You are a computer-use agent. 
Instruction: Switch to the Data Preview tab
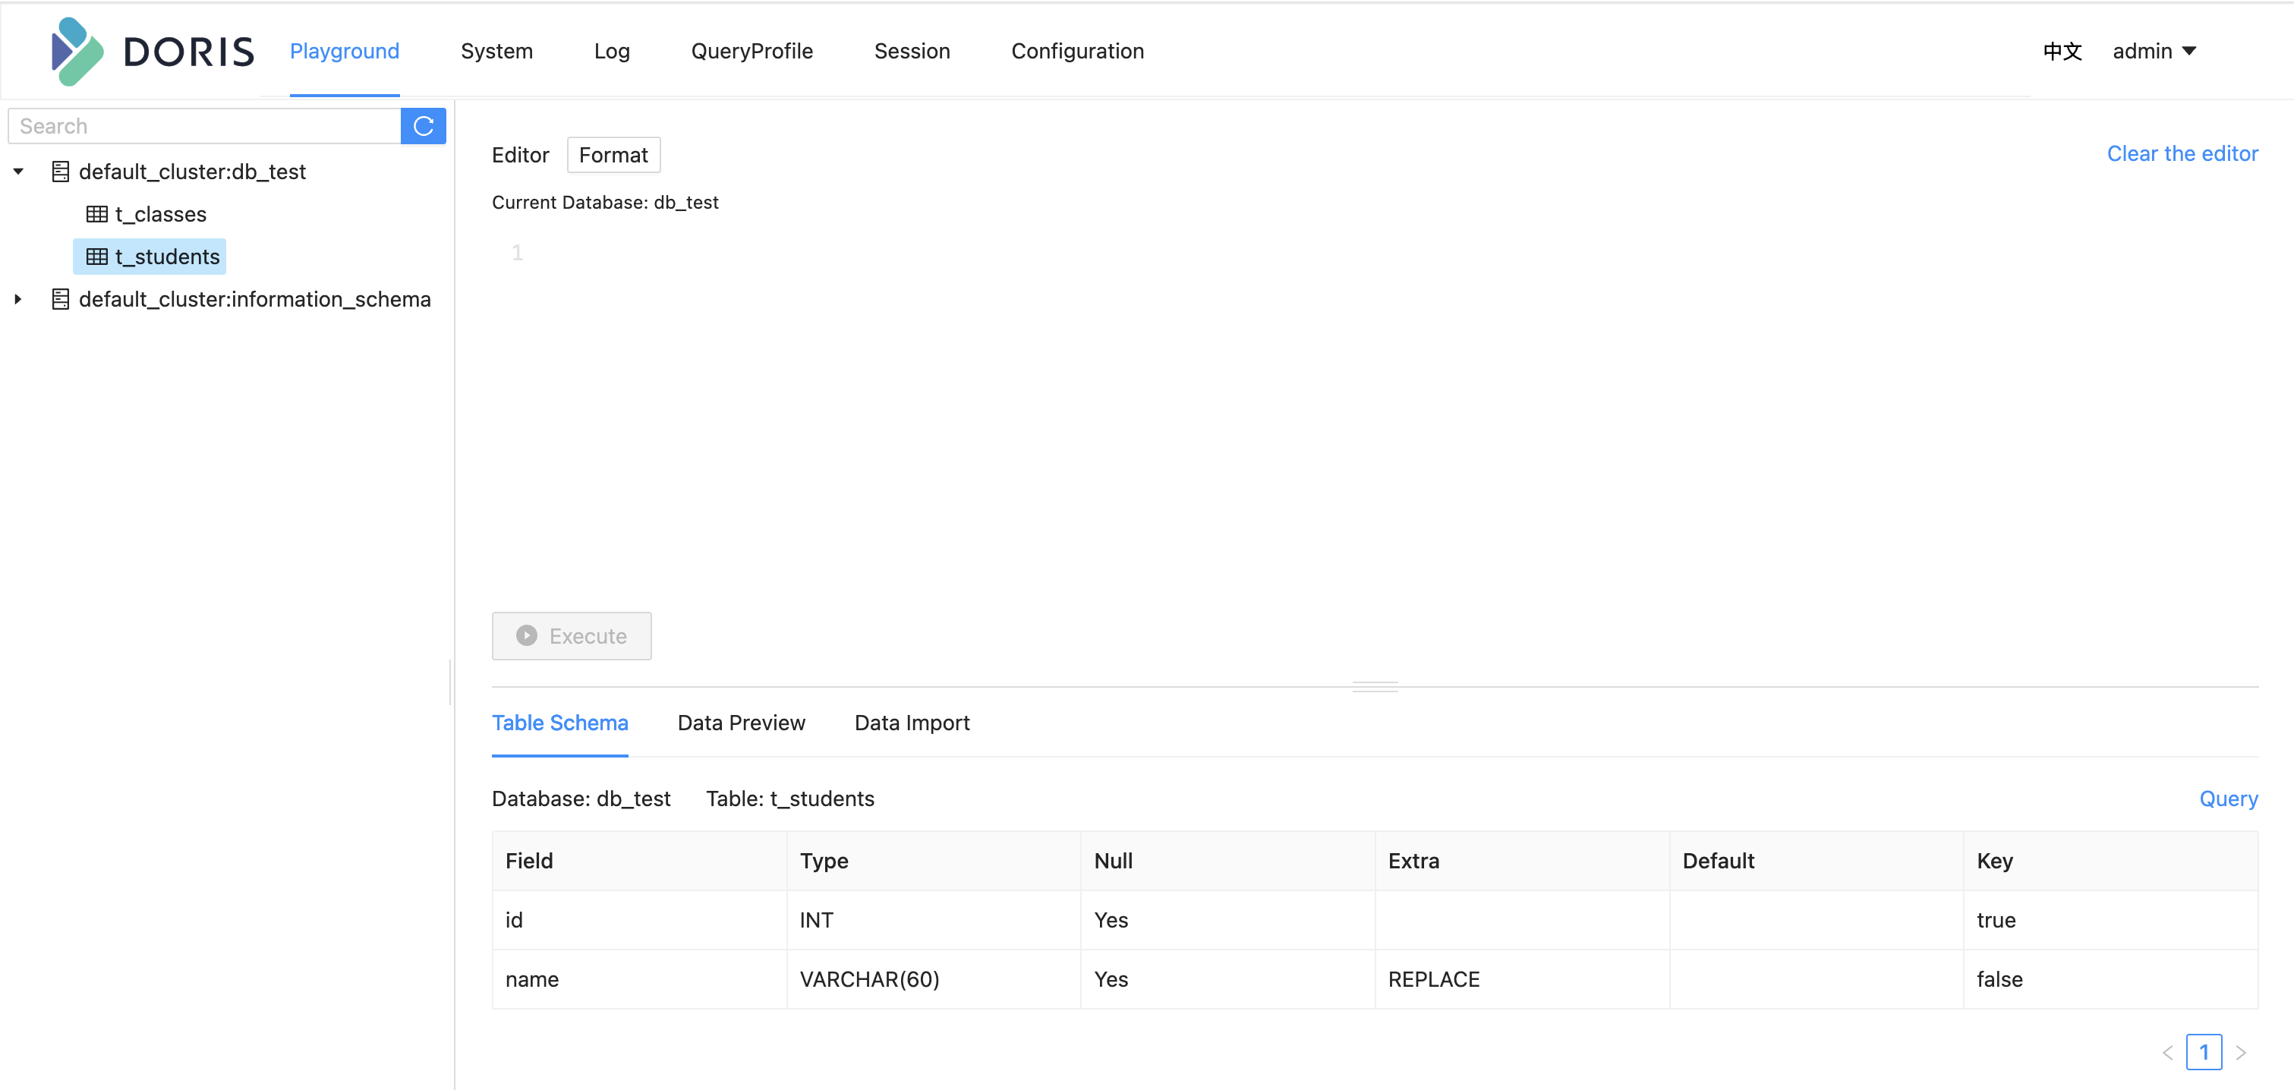[740, 722]
